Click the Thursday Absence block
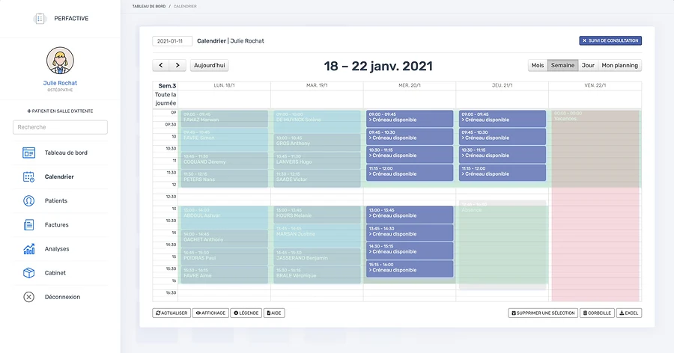 pos(503,245)
